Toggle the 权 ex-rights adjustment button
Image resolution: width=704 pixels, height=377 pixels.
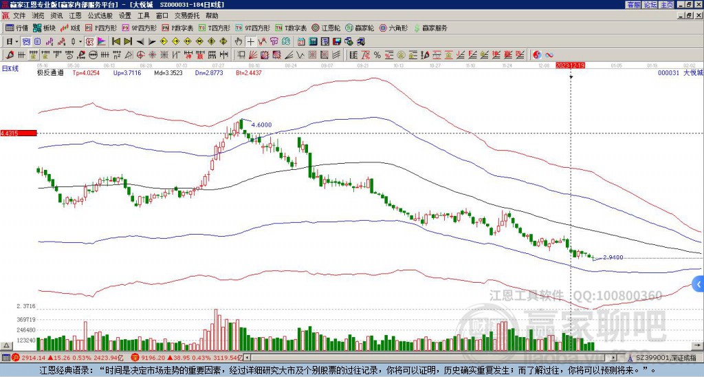coord(89,42)
